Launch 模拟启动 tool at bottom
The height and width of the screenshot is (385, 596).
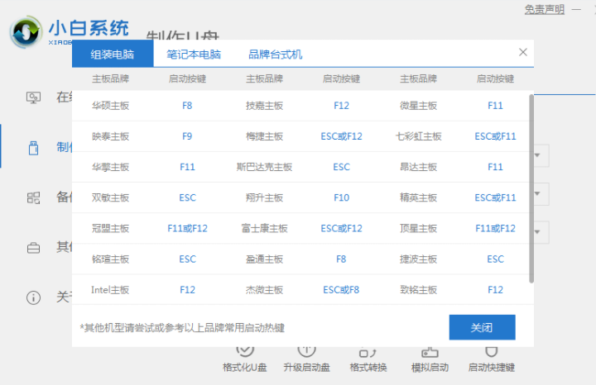point(430,366)
